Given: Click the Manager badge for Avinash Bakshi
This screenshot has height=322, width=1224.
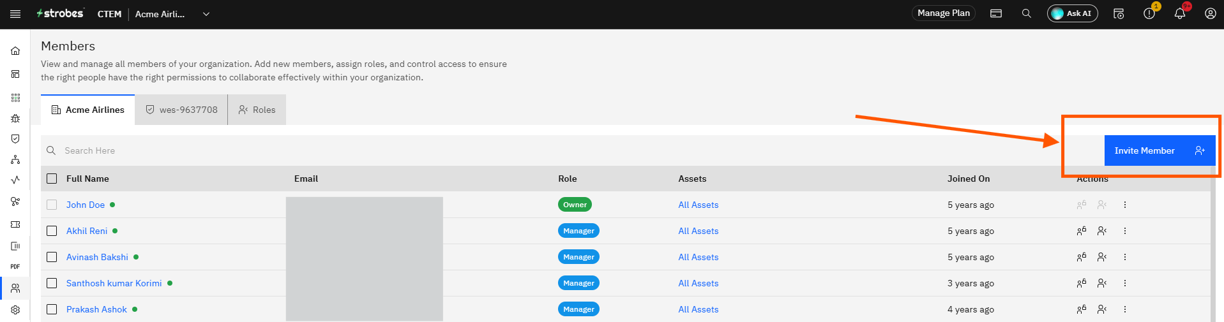Looking at the screenshot, I should 578,257.
